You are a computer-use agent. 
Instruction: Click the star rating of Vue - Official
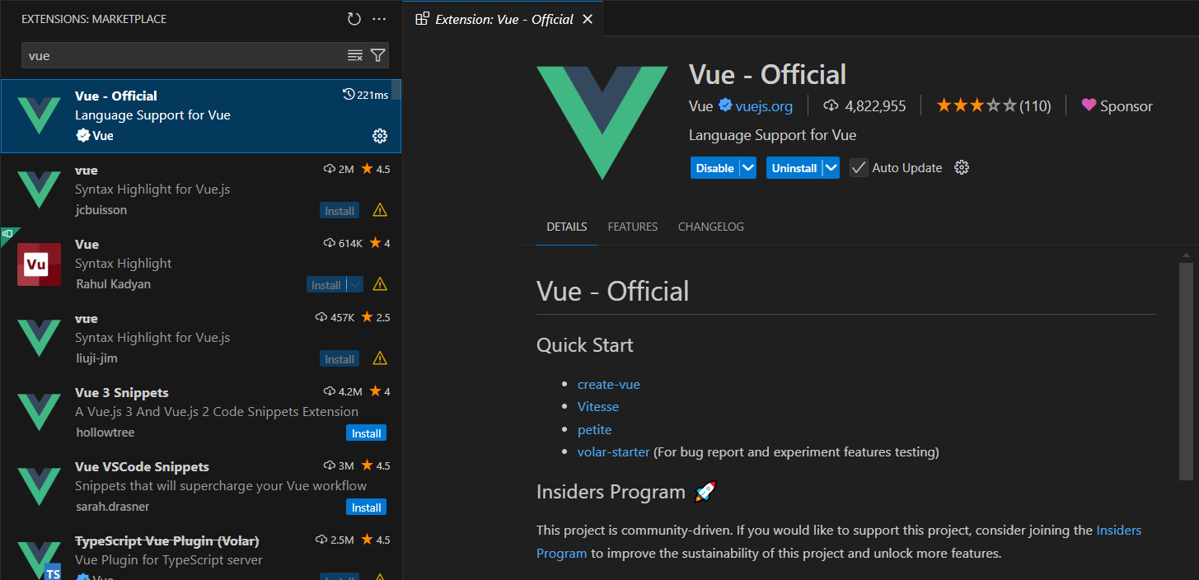(x=994, y=105)
